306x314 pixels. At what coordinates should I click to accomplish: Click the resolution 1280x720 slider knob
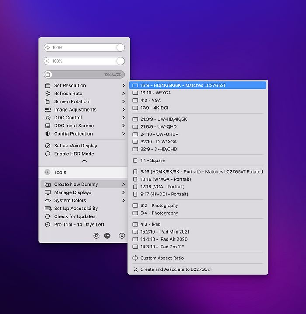click(48, 74)
